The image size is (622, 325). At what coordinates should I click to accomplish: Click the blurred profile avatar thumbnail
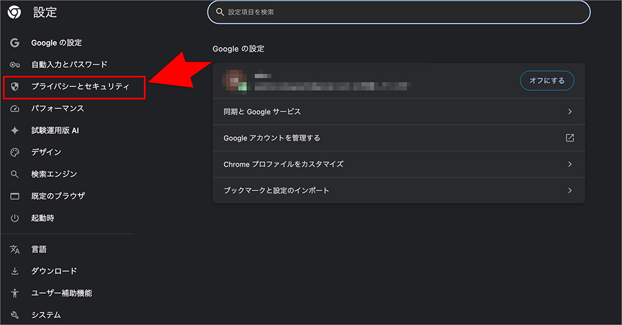pyautogui.click(x=234, y=81)
